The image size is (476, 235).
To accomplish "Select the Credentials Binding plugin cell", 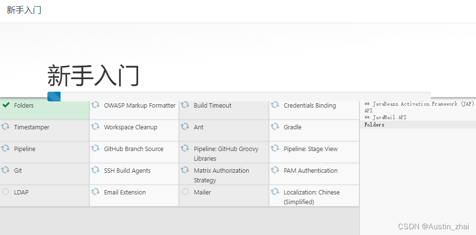I will (309, 106).
